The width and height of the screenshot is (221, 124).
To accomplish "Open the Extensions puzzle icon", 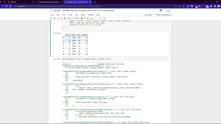I will (x=211, y=6).
